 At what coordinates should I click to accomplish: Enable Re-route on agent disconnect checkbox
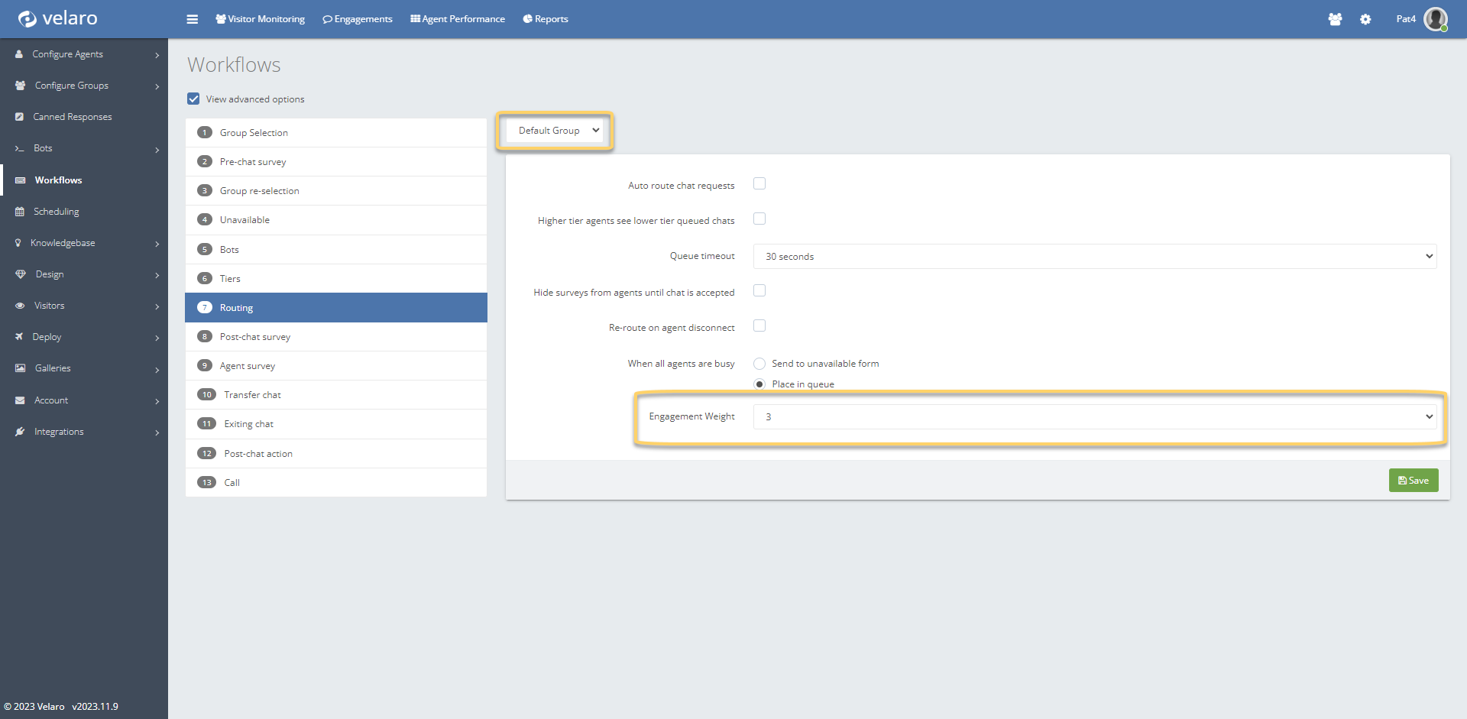tap(759, 326)
